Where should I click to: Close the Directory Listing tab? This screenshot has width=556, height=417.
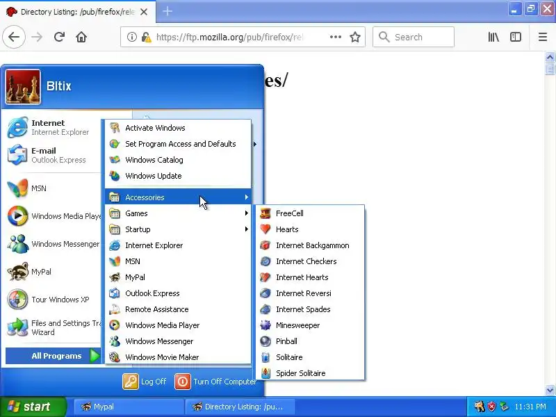coord(144,12)
